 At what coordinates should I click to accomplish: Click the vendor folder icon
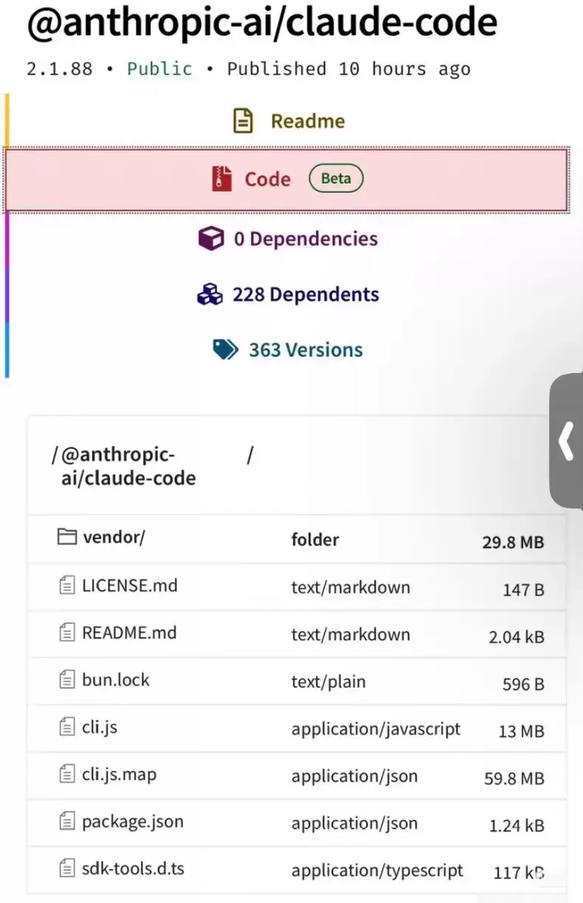67,537
